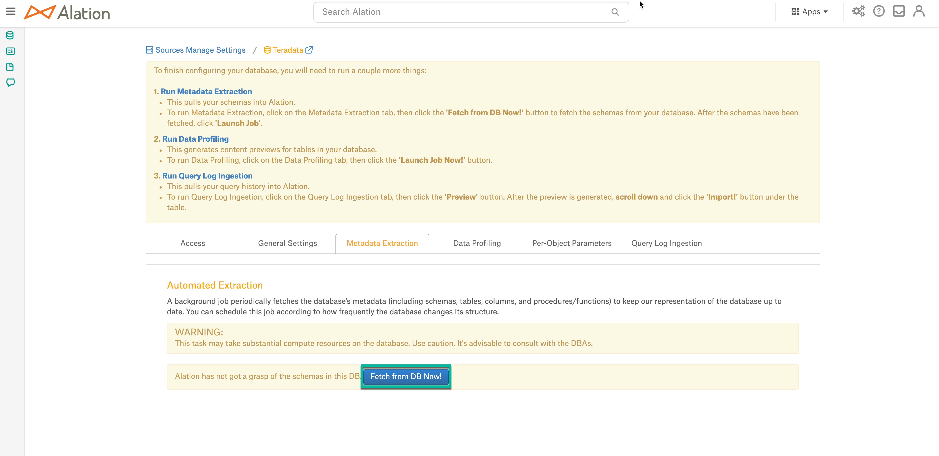Open Query Log Ingestion tab
This screenshot has width=939, height=456.
[x=666, y=244]
